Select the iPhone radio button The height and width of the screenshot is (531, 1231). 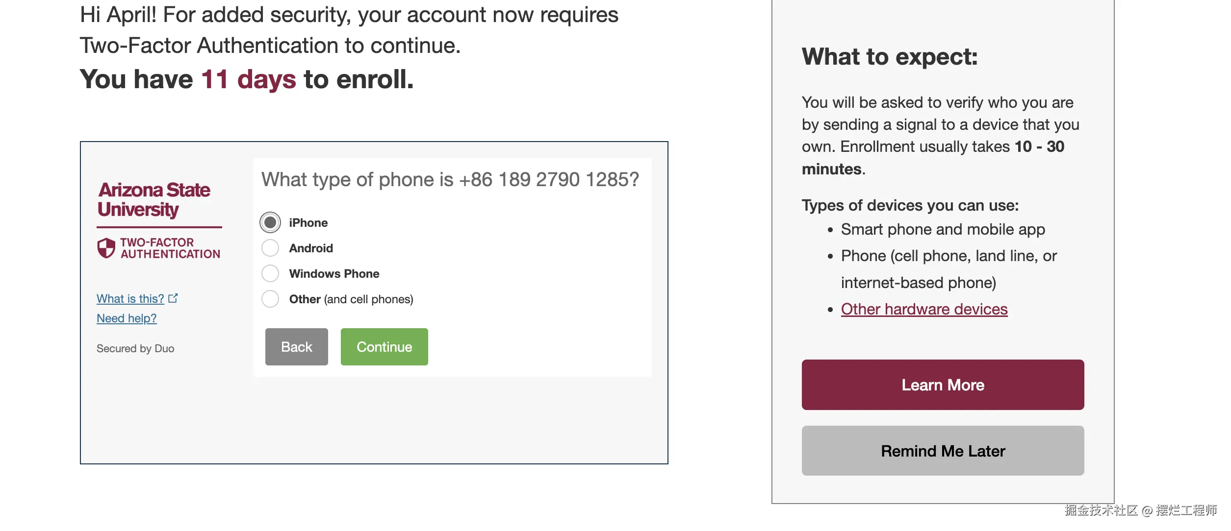click(270, 222)
